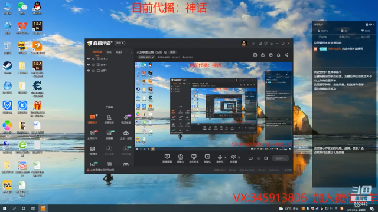Viewport: 378px width, 212px height.
Task: Open the skin shirt icon in title bar
Action: click(266, 43)
